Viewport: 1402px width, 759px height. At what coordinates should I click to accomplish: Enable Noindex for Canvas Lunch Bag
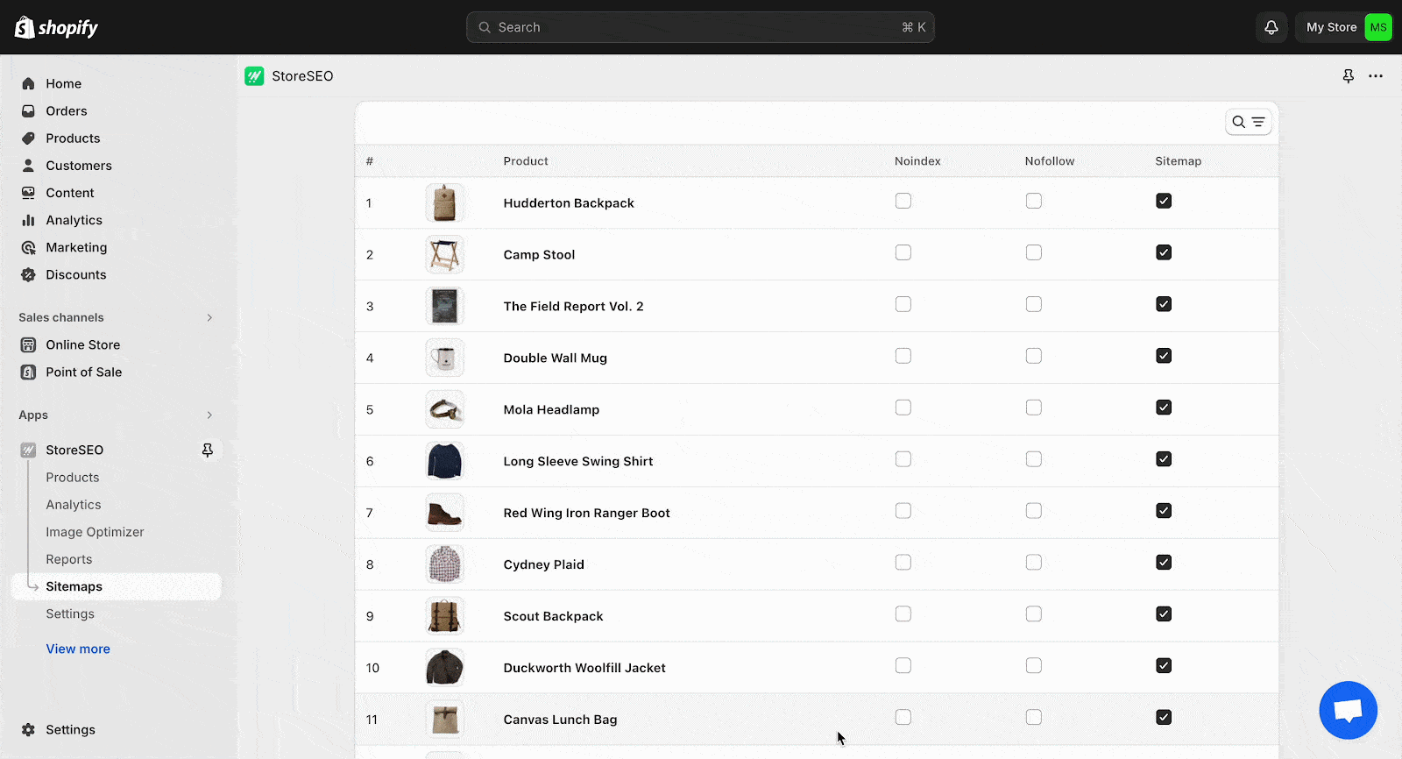coord(903,718)
